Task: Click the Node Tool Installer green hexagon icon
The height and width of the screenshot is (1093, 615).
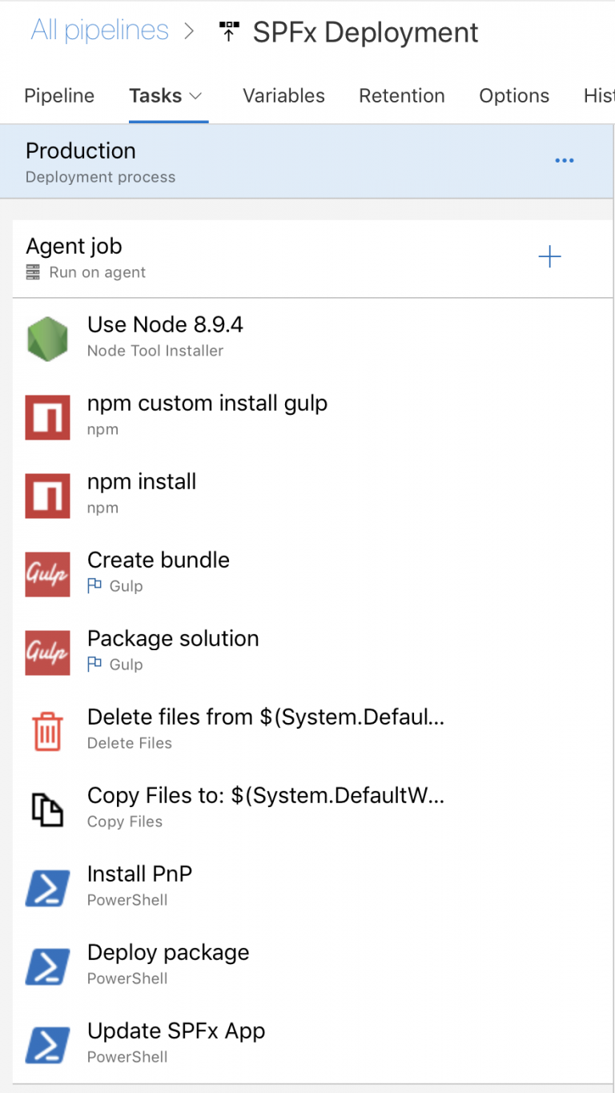Action: click(47, 338)
